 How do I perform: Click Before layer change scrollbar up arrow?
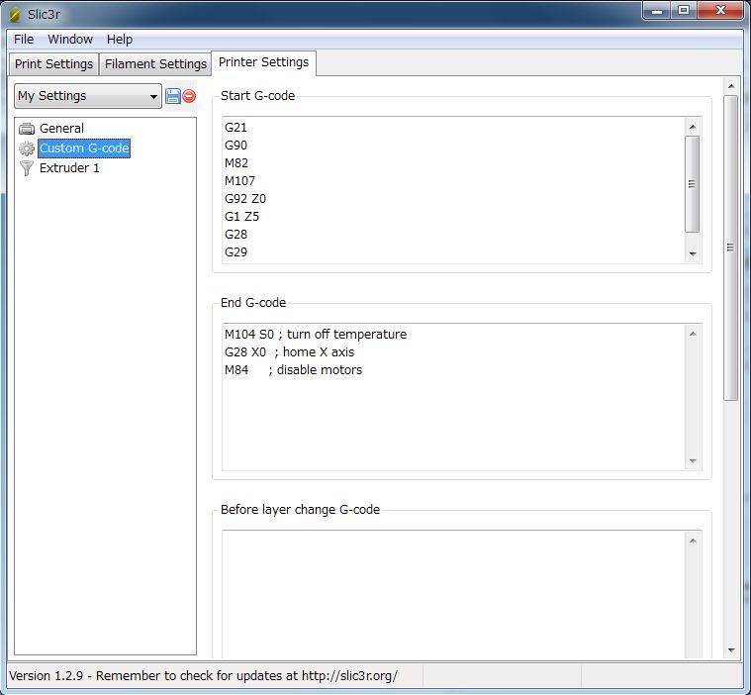pos(693,541)
